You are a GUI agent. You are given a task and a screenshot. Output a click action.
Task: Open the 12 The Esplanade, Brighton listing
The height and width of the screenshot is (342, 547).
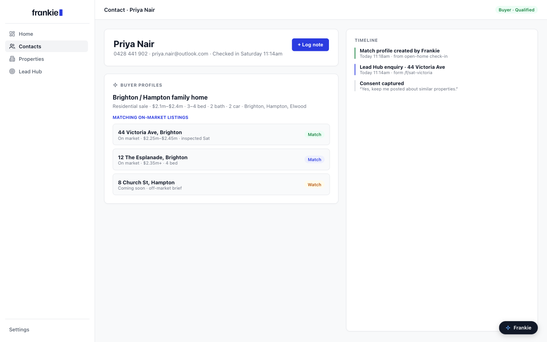click(221, 160)
